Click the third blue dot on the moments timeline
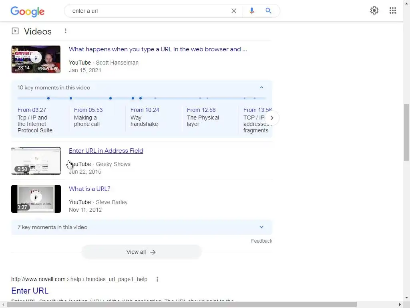Screen dimensions: 410x308 pos(111,98)
